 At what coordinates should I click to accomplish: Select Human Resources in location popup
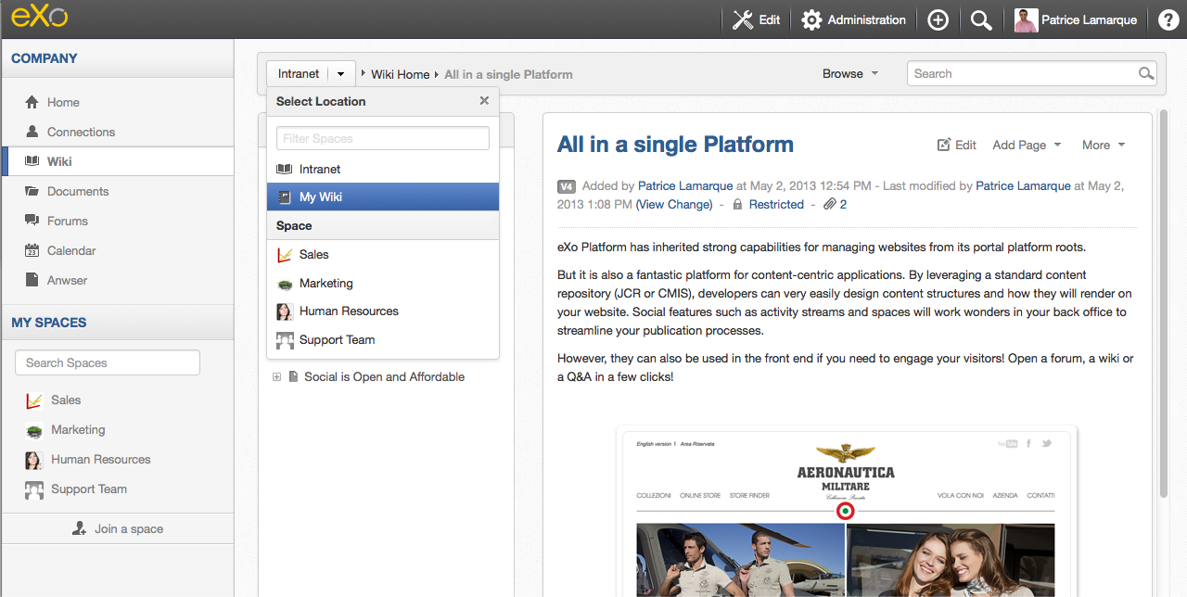[383, 311]
